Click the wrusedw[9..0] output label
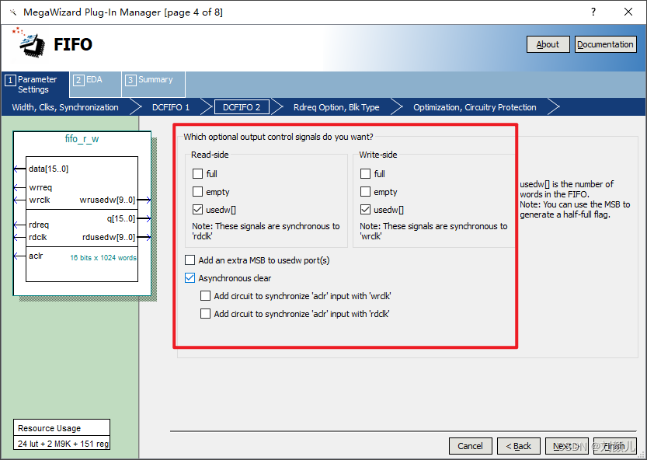 (x=107, y=200)
